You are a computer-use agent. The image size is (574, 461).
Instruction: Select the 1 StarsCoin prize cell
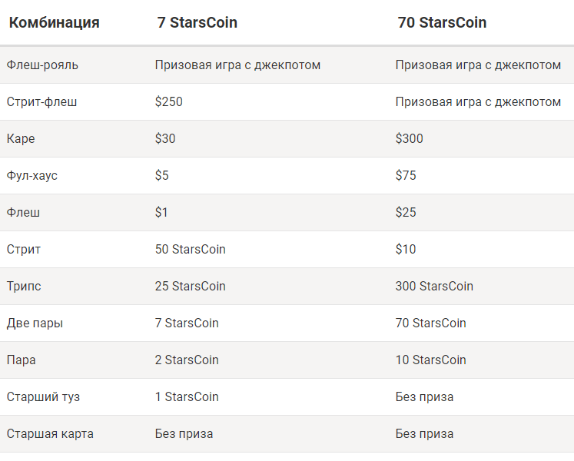[187, 397]
